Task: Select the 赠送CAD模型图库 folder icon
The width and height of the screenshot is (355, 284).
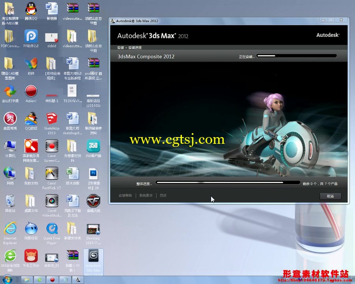Action: [x=10, y=68]
